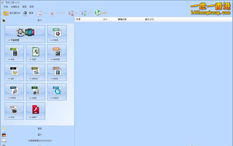This screenshot has height=146, width=233.
Task: Click the MKV conversion icon
Action: (57, 73)
